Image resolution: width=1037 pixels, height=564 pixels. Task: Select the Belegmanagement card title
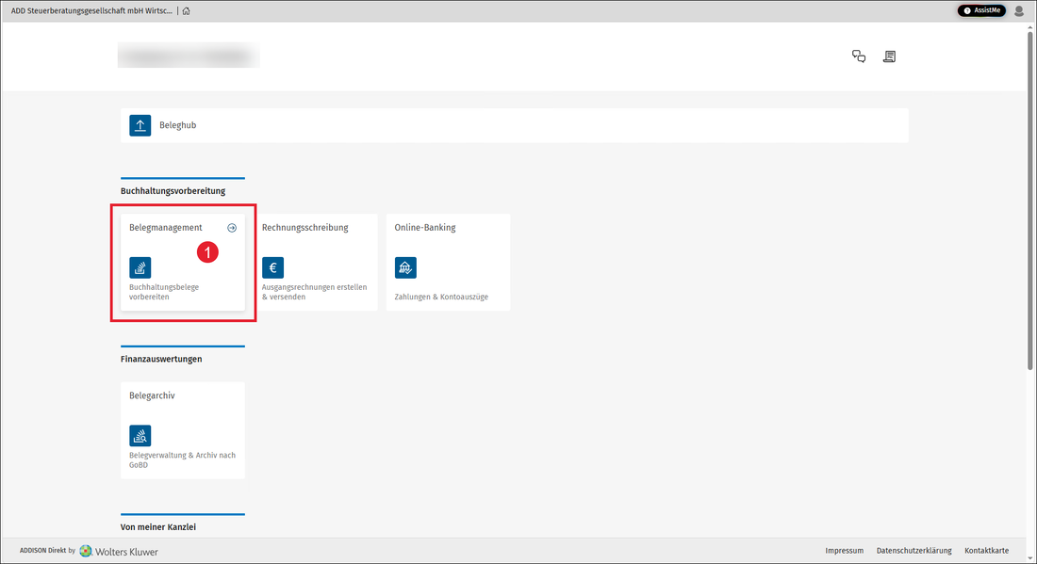[x=165, y=228]
